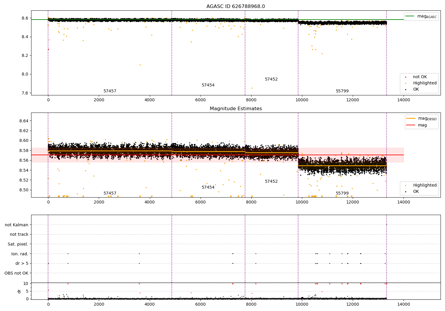
Task: Click the 'Ion. rad.' axis label
Action: pos(20,254)
